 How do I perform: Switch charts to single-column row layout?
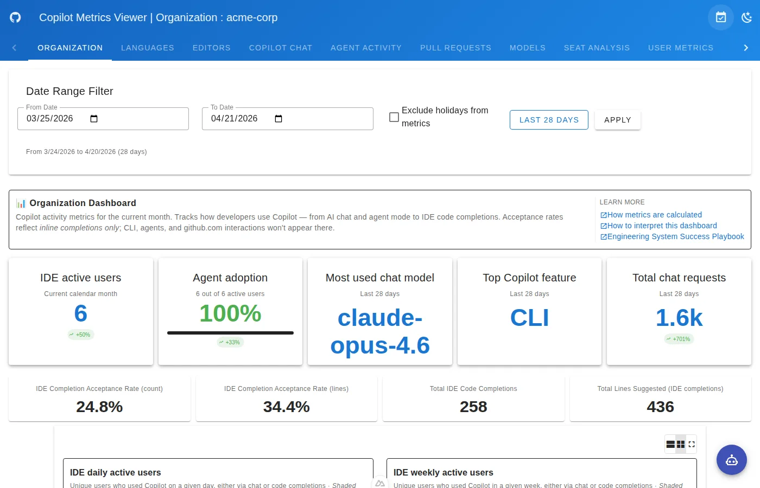coord(670,444)
